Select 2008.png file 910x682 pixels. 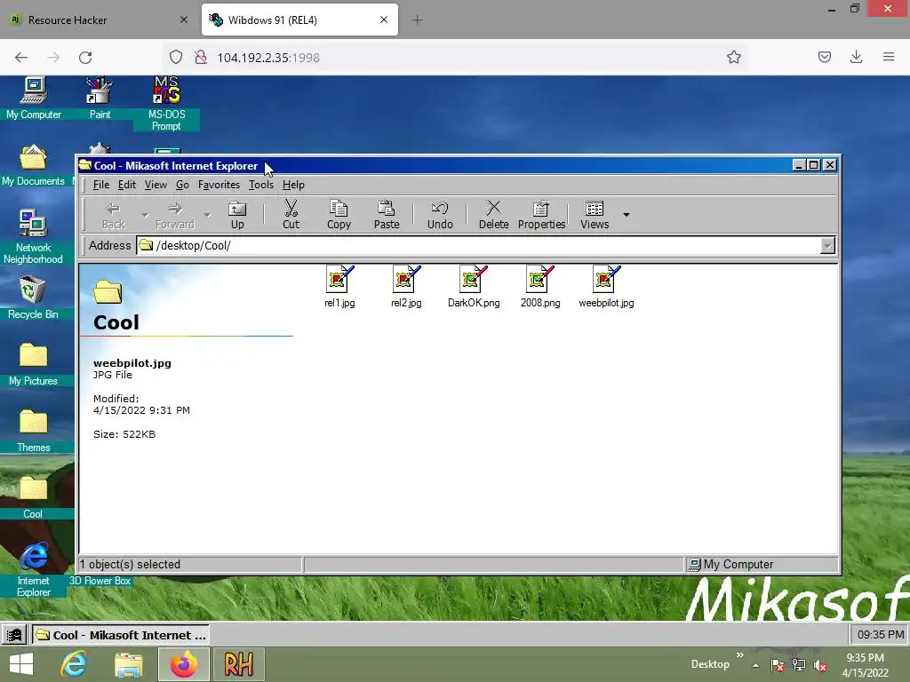click(540, 287)
